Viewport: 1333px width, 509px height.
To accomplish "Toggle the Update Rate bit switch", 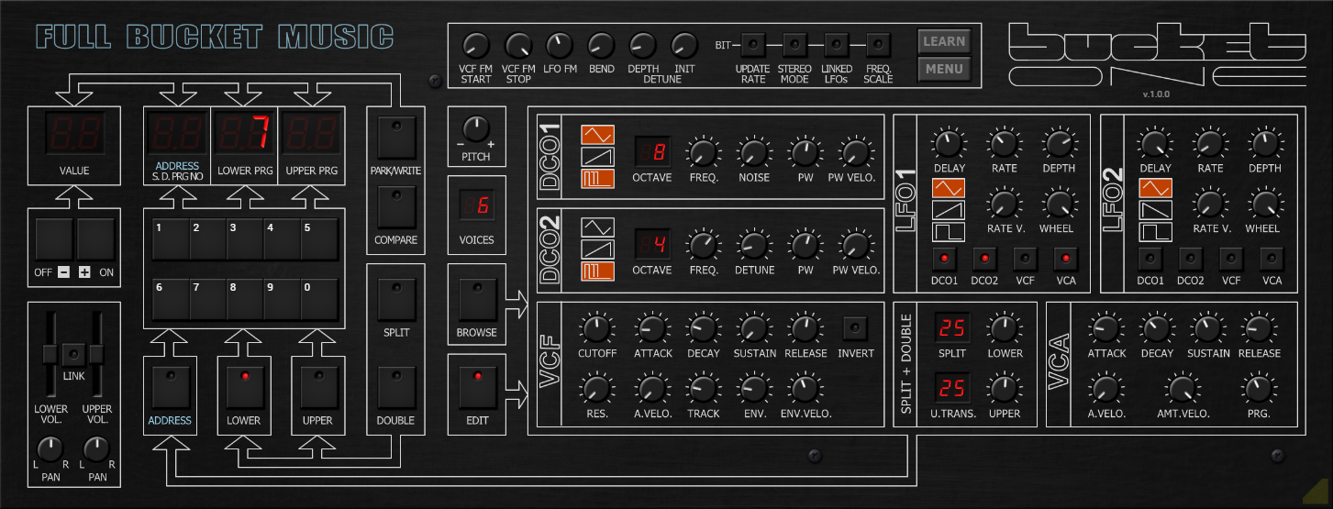I will [x=753, y=44].
